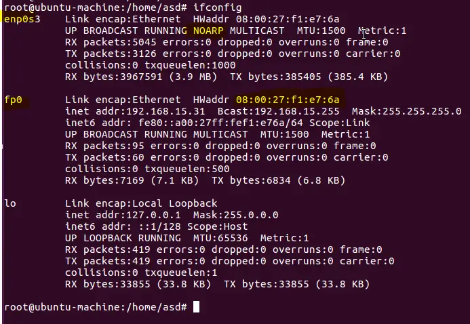Click TX bytes 385405 (385.4 KB) text
Viewport: 470px width, 324px height.
[309, 77]
